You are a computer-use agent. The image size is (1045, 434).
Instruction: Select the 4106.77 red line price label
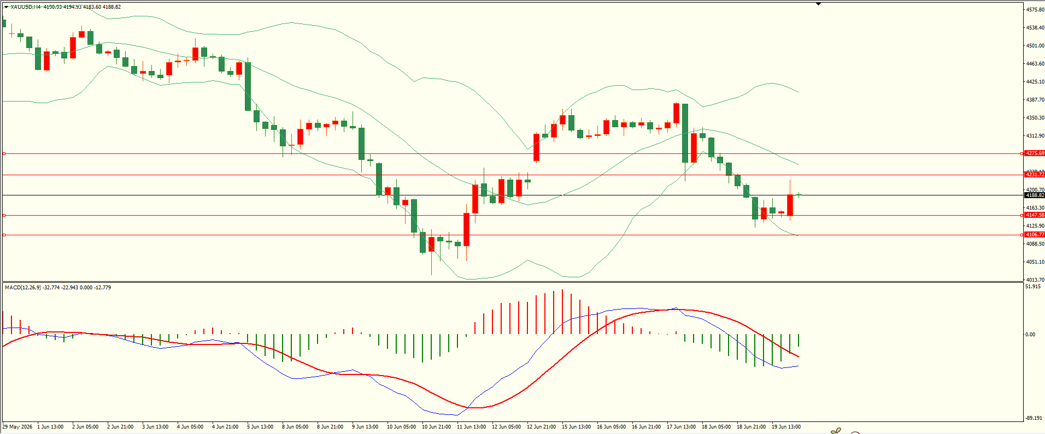1035,235
